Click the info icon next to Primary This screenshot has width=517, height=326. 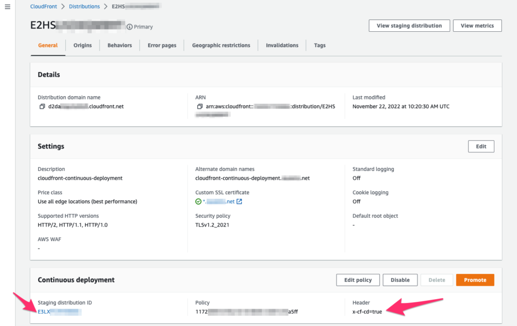[129, 26]
